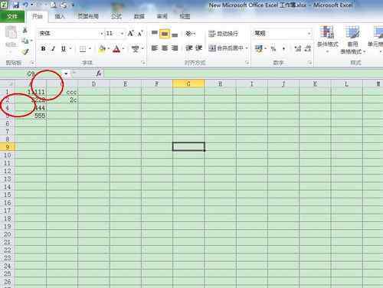Screen dimensions: 383x288
Task: Click the Save icon in quick access toolbar
Action: click(x=16, y=5)
